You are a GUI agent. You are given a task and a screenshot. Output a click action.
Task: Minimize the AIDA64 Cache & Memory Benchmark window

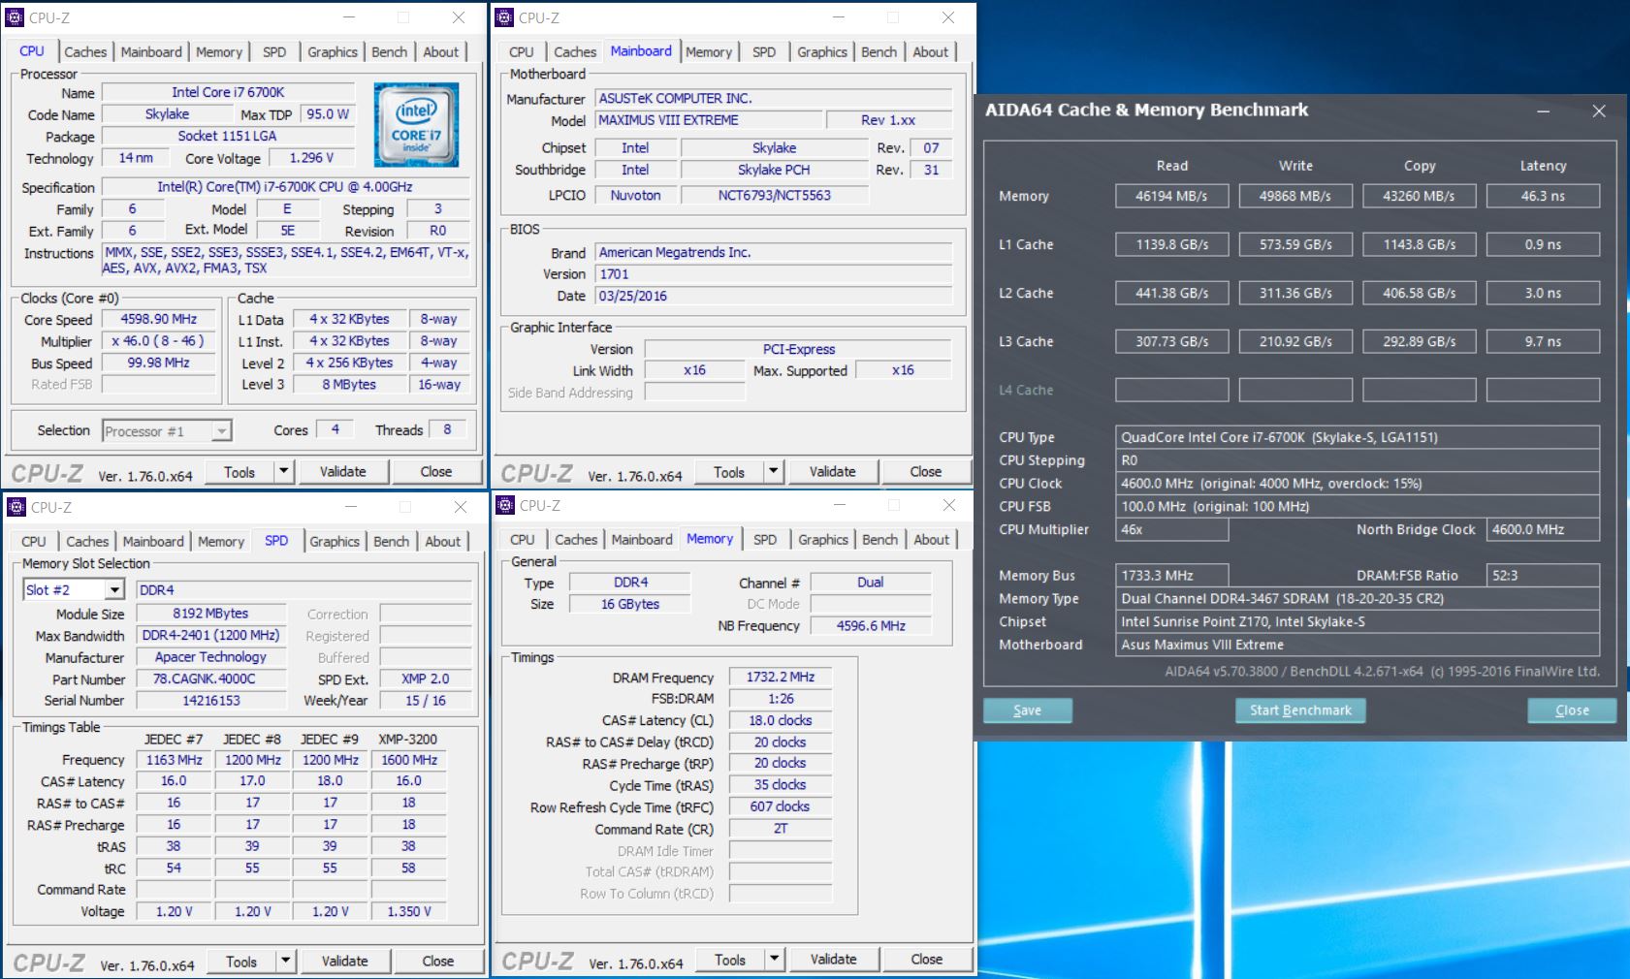coord(1543,111)
